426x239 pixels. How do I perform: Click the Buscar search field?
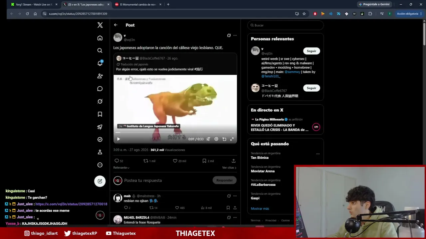[285, 25]
